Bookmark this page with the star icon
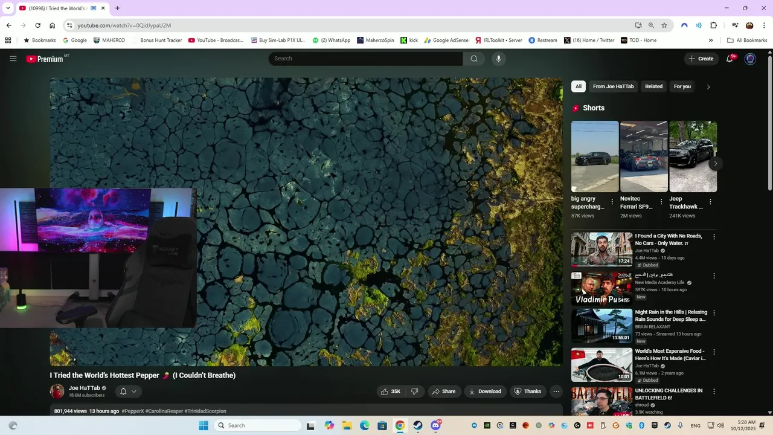Viewport: 773px width, 435px height. (x=664, y=25)
